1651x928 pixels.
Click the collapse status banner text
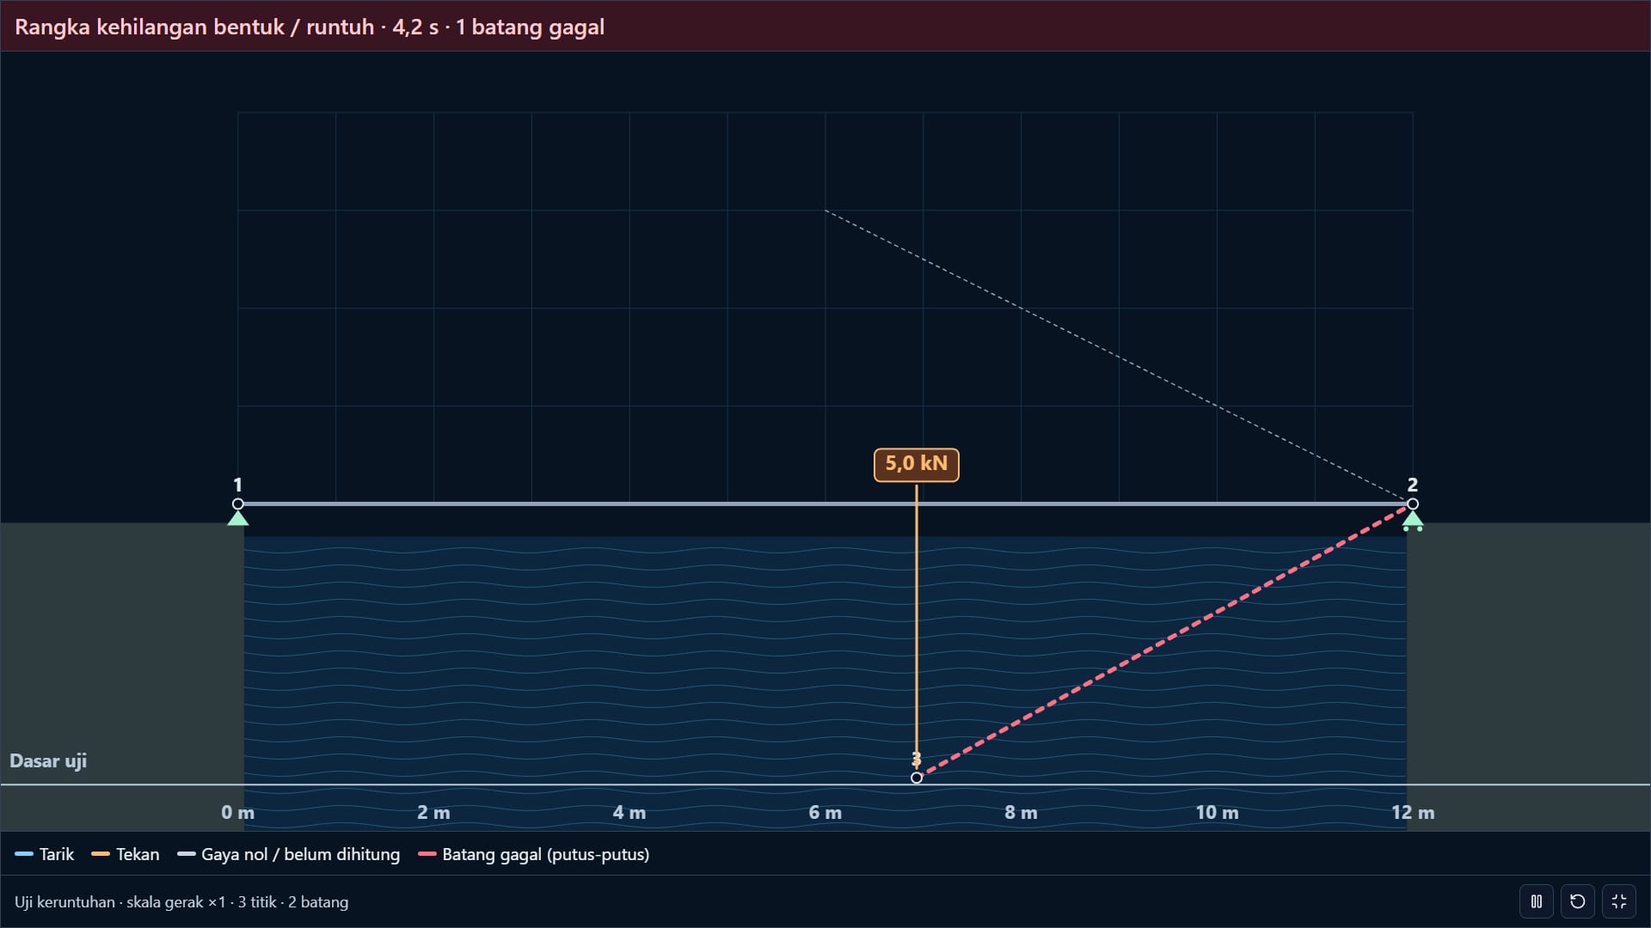(x=310, y=27)
